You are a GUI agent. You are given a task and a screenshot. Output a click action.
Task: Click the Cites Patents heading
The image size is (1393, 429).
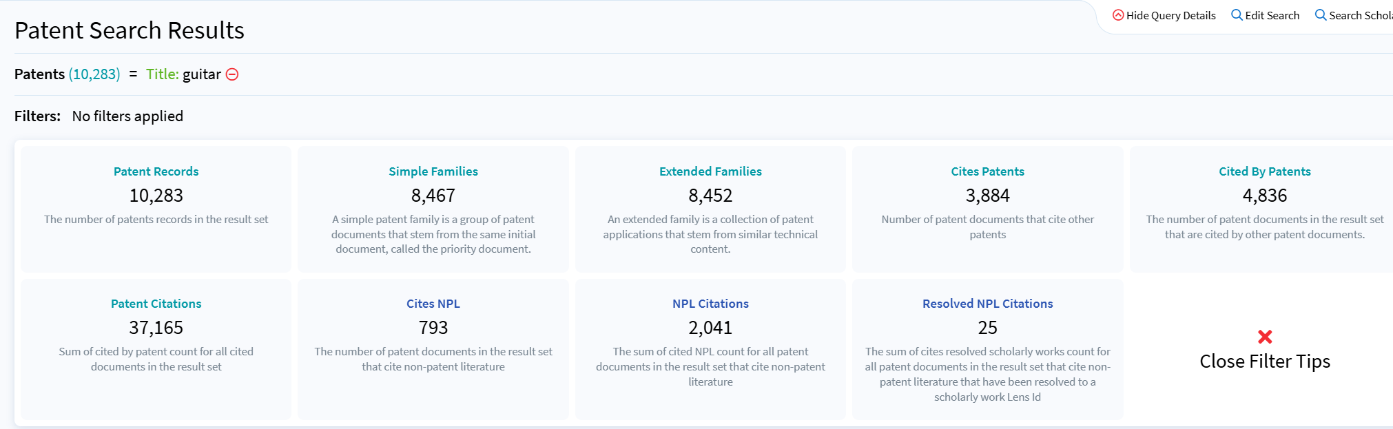tap(987, 171)
